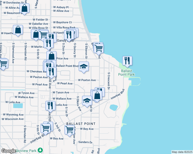Click the restaurant marker above Gandy Blvd near S Quincy
This screenshot has width=193, height=154.
coord(69,36)
